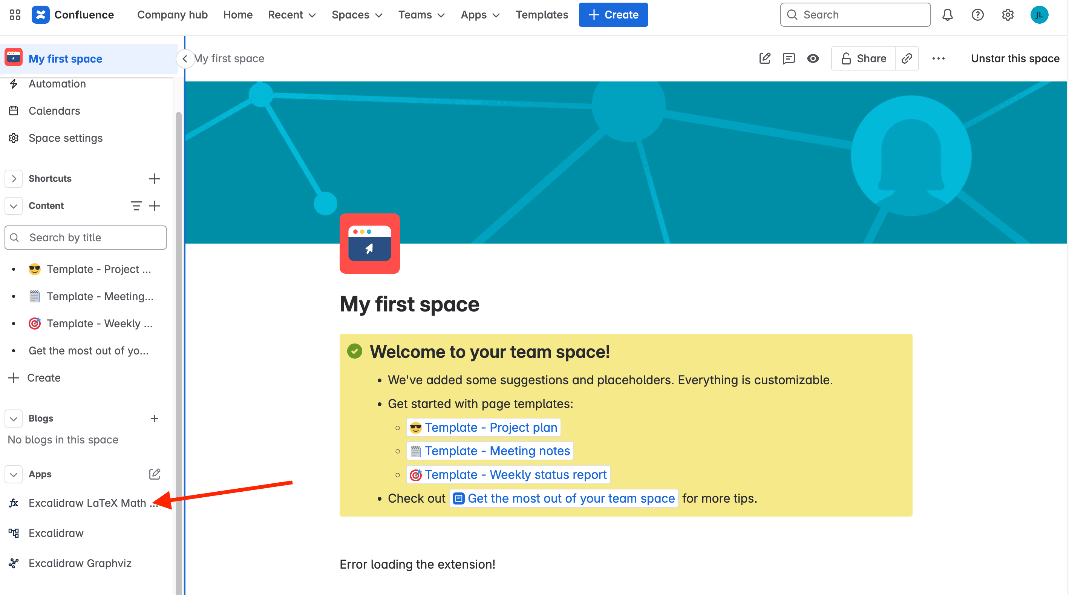This screenshot has width=1069, height=595.
Task: Open Templates in top navigation
Action: coord(542,15)
